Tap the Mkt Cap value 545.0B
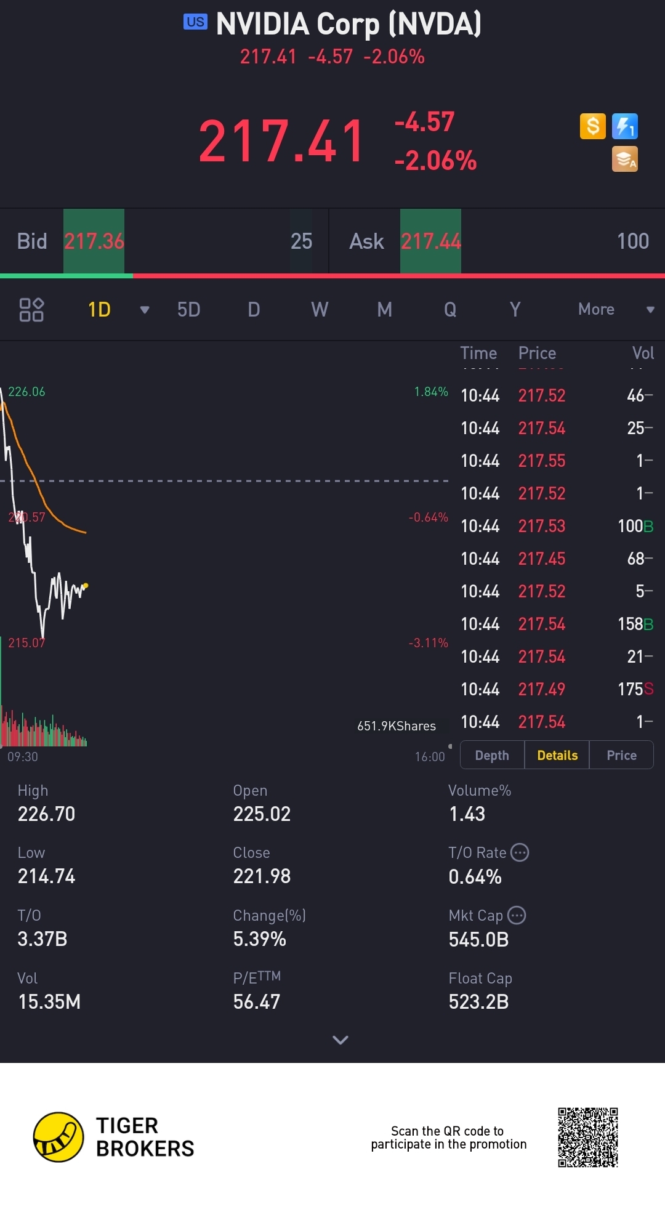665x1212 pixels. click(478, 940)
